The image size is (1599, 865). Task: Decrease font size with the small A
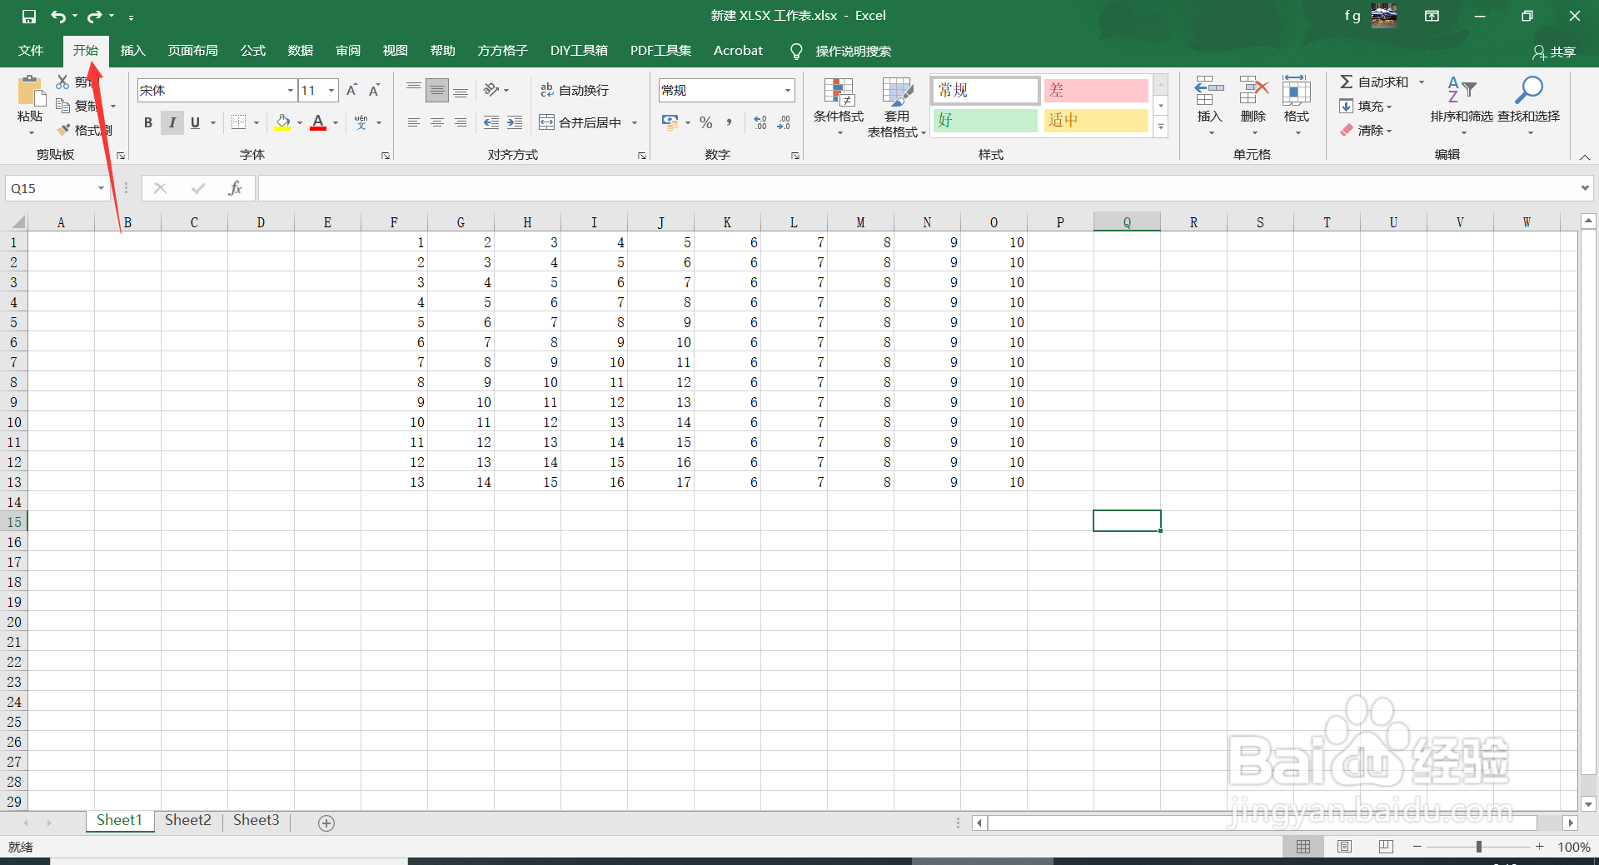[374, 90]
